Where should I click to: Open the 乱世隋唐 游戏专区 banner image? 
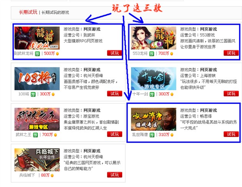tap(154, 119)
